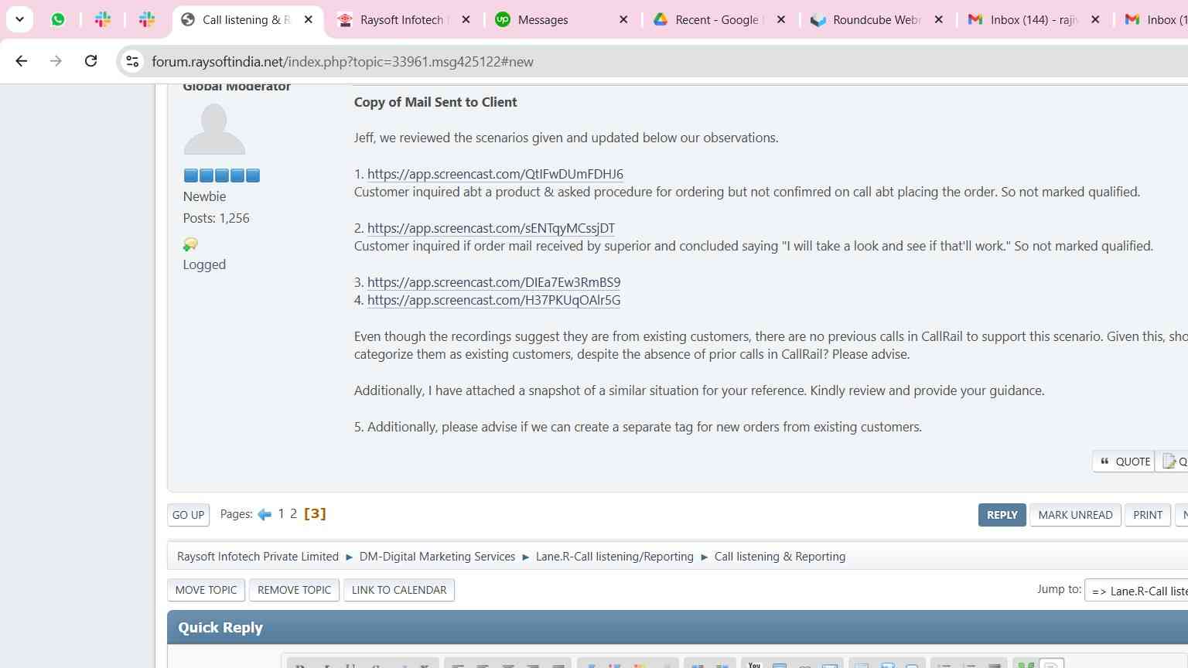Open the first pinned Slack tab
1188x668 pixels.
pyautogui.click(x=103, y=20)
